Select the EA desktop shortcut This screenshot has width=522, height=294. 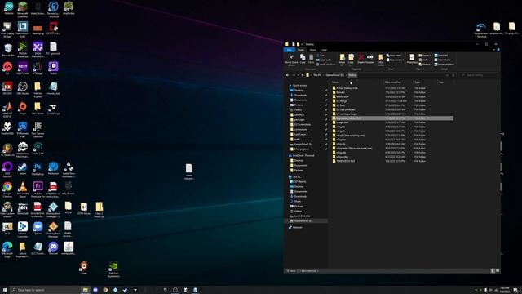pos(7,68)
